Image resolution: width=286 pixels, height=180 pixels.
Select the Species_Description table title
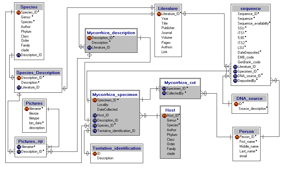38,73
